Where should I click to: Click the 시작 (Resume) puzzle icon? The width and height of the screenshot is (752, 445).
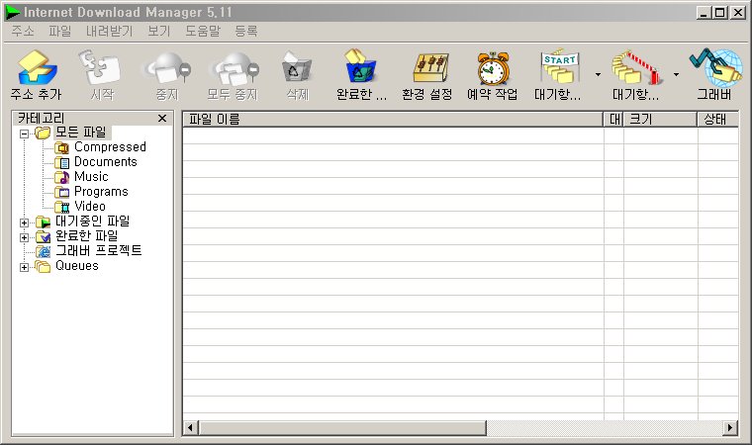98,67
